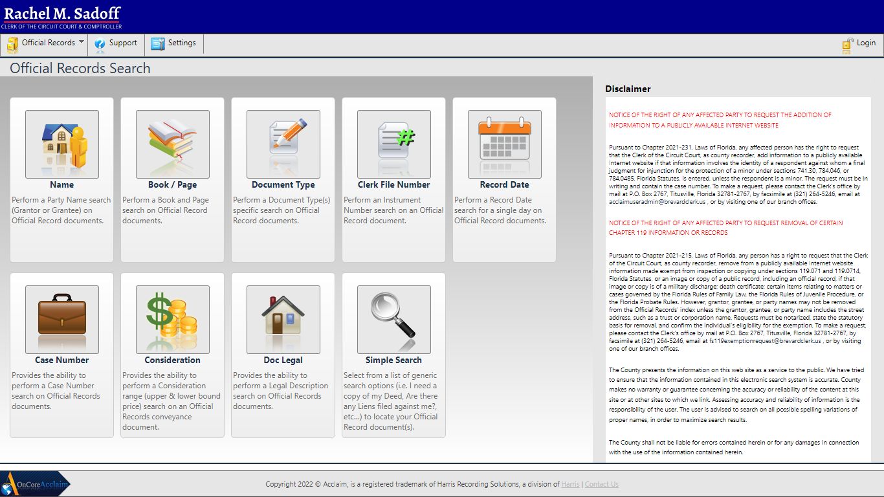The image size is (884, 497).
Task: Click the Login padlock icon
Action: pos(848,45)
